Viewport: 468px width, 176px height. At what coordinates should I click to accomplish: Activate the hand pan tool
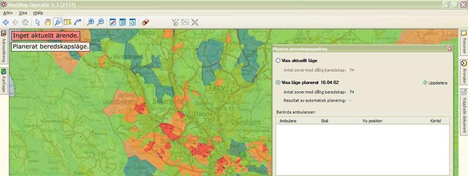48,22
